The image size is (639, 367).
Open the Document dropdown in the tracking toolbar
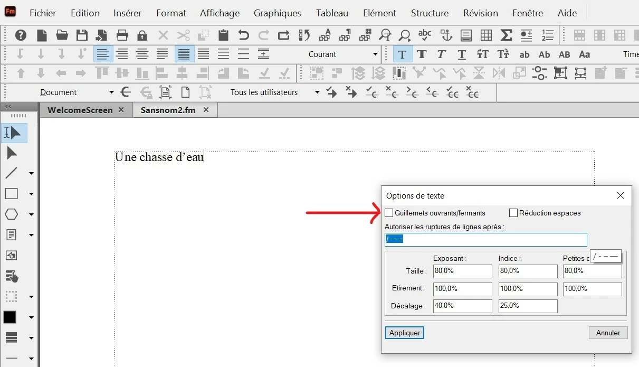pyautogui.click(x=111, y=92)
